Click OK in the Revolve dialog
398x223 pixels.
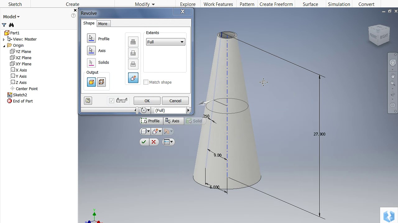[x=147, y=101]
